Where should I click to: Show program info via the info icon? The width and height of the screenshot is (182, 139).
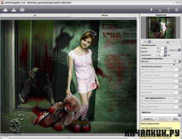coord(160,9)
